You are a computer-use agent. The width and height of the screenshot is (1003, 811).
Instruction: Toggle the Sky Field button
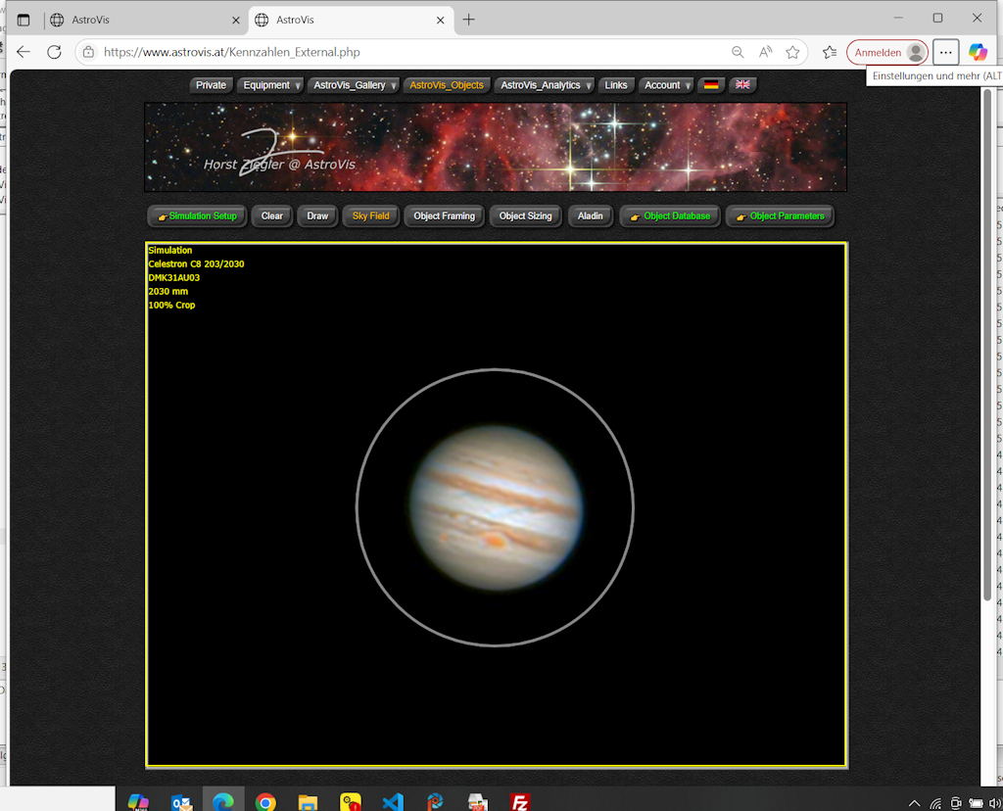point(370,215)
